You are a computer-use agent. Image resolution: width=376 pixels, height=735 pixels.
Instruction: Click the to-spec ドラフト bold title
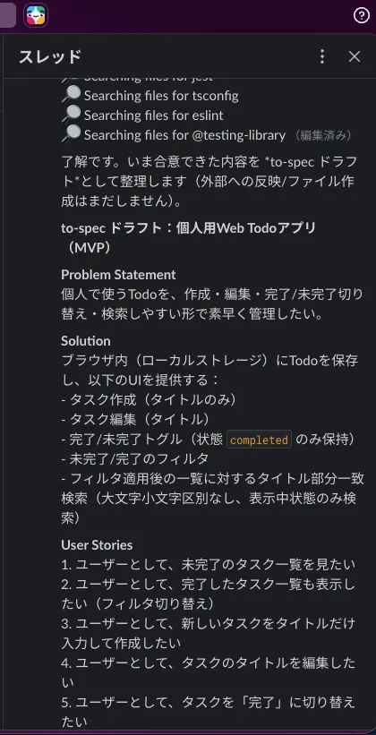click(189, 238)
